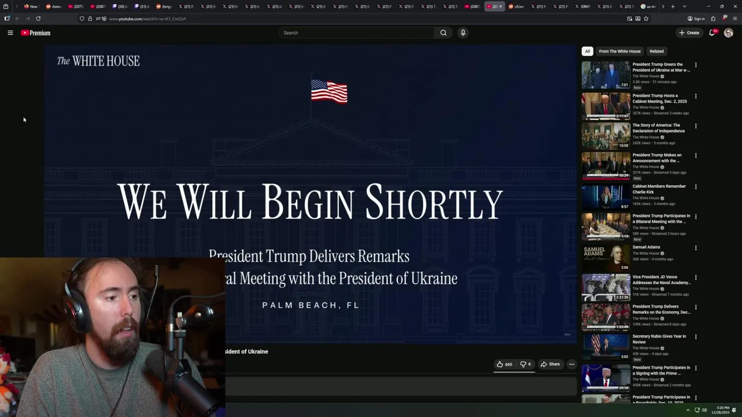Open the sidebar toggle icon left of back arrow
Image resolution: width=742 pixels, height=417 pixels.
pos(7,19)
